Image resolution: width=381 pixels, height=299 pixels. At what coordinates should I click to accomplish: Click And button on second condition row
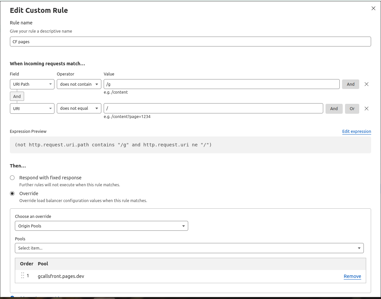click(x=334, y=108)
